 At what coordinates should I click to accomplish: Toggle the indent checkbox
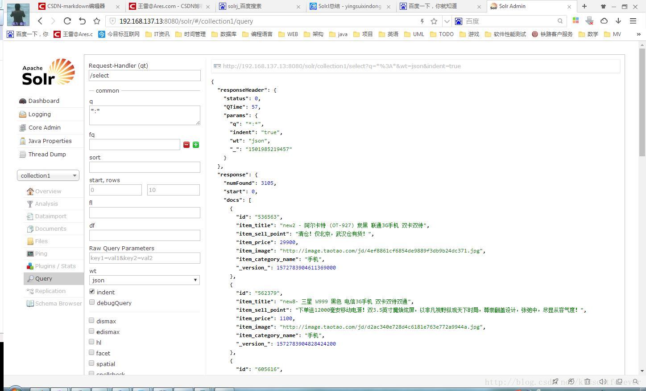pyautogui.click(x=92, y=292)
